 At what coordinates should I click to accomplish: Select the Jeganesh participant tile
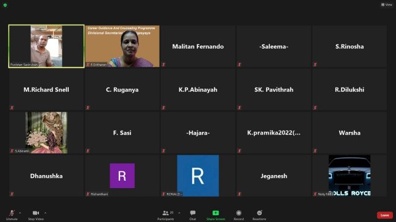tap(273, 176)
